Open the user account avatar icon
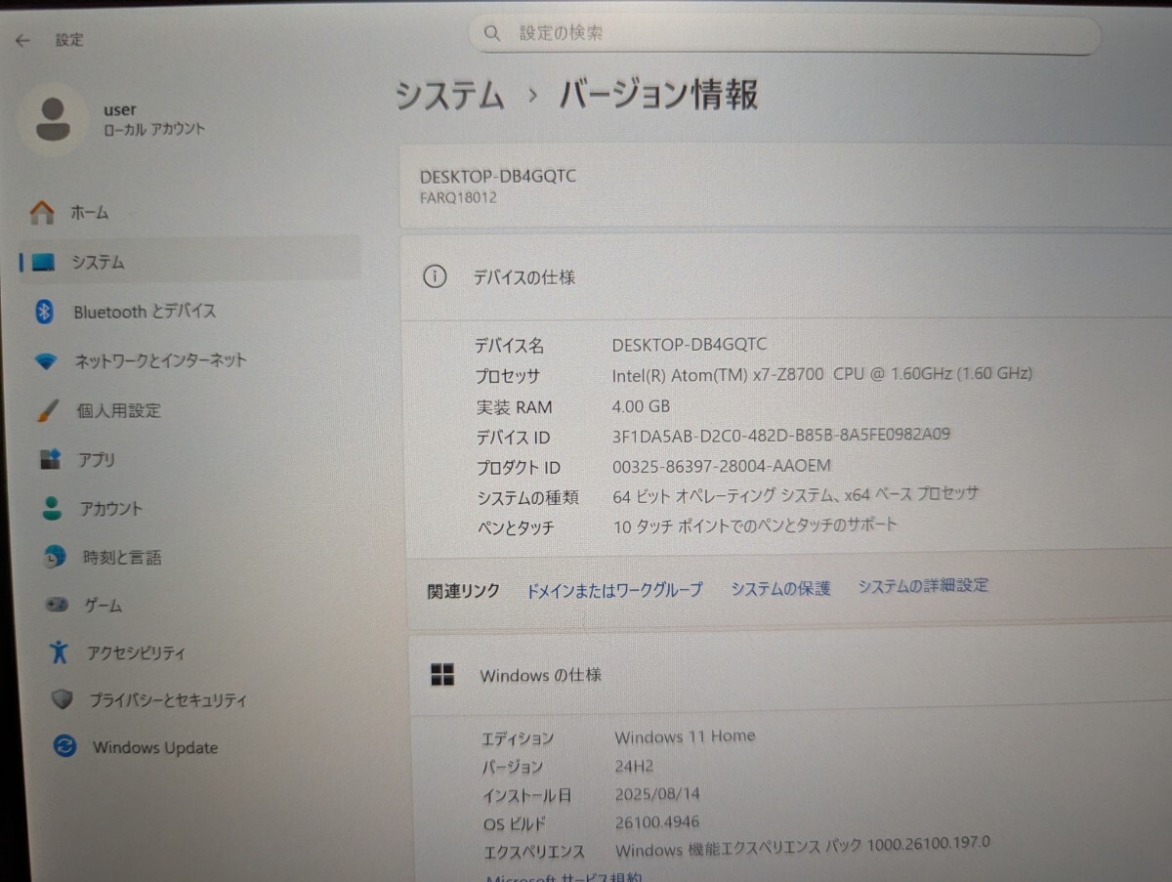 click(53, 120)
